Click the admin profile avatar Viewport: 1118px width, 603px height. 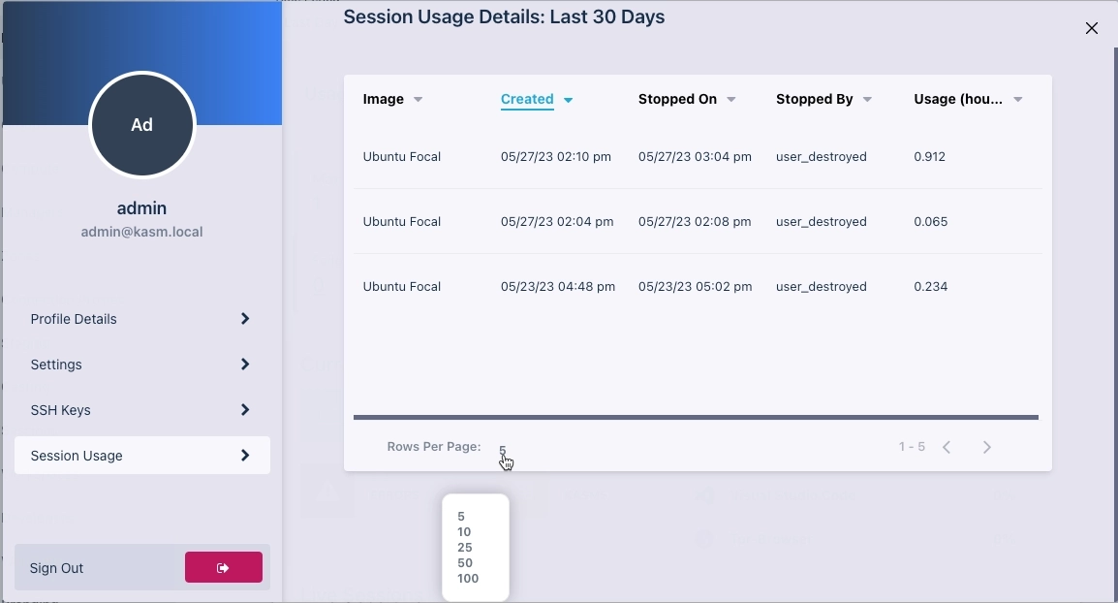click(x=142, y=125)
